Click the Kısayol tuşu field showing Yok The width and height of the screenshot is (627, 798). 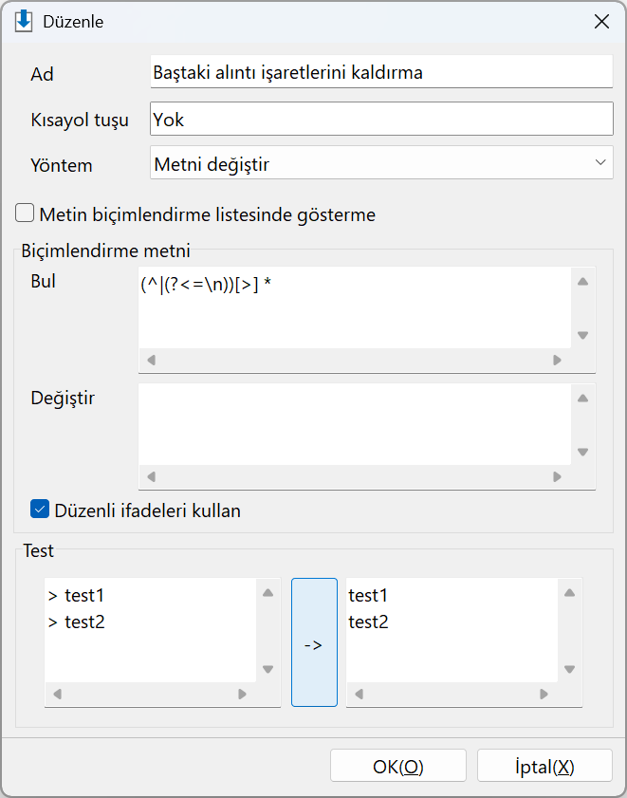381,119
